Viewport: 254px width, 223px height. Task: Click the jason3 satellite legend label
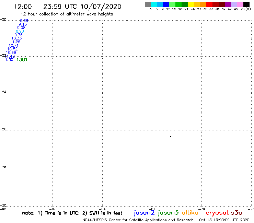pos(168,213)
